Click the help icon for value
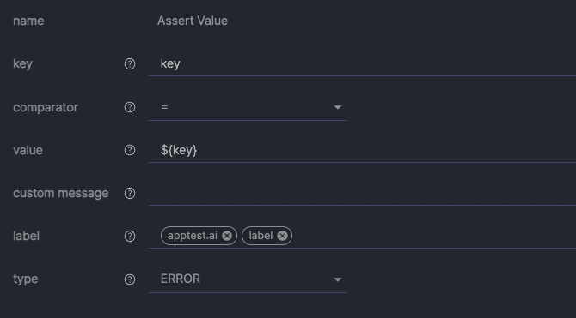The image size is (576, 318). coord(130,150)
